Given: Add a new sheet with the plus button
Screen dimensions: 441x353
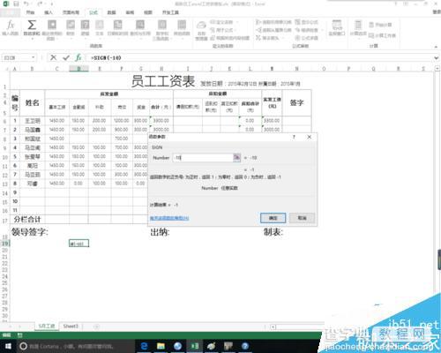Looking at the screenshot, I should click(x=96, y=327).
